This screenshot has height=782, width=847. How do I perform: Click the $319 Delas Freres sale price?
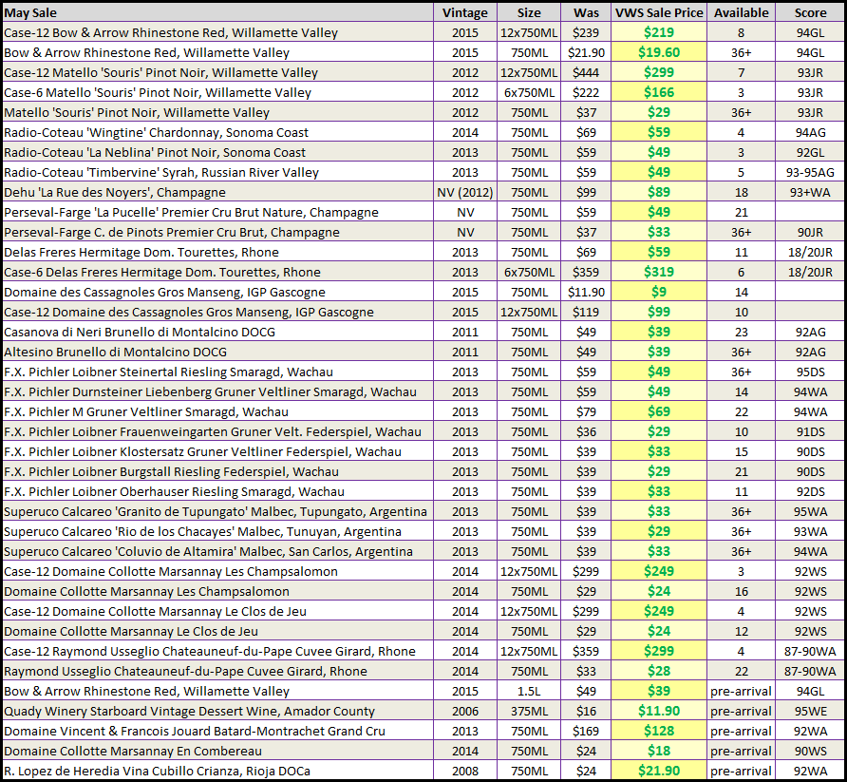(659, 272)
